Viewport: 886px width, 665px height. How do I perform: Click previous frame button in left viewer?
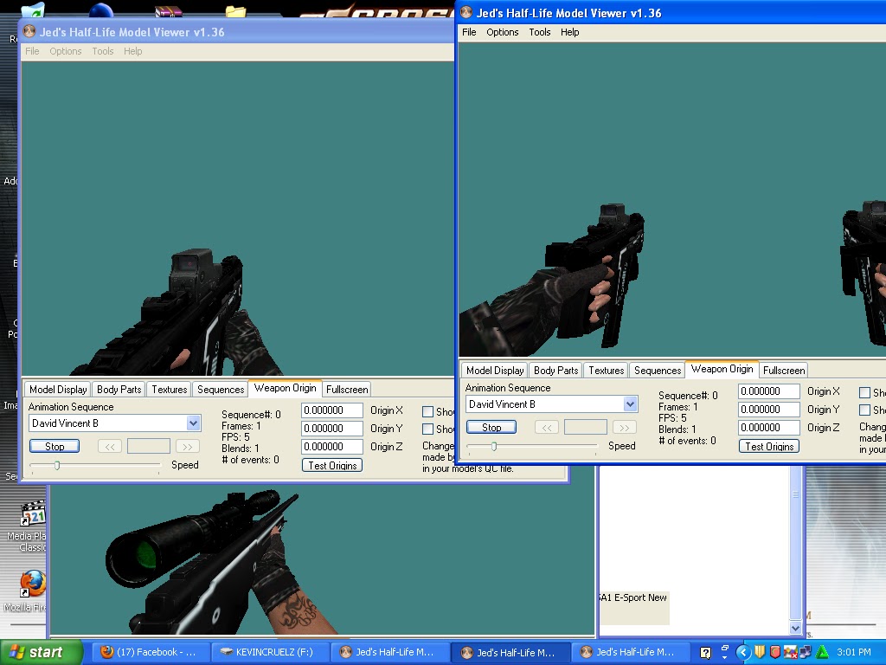pos(110,447)
